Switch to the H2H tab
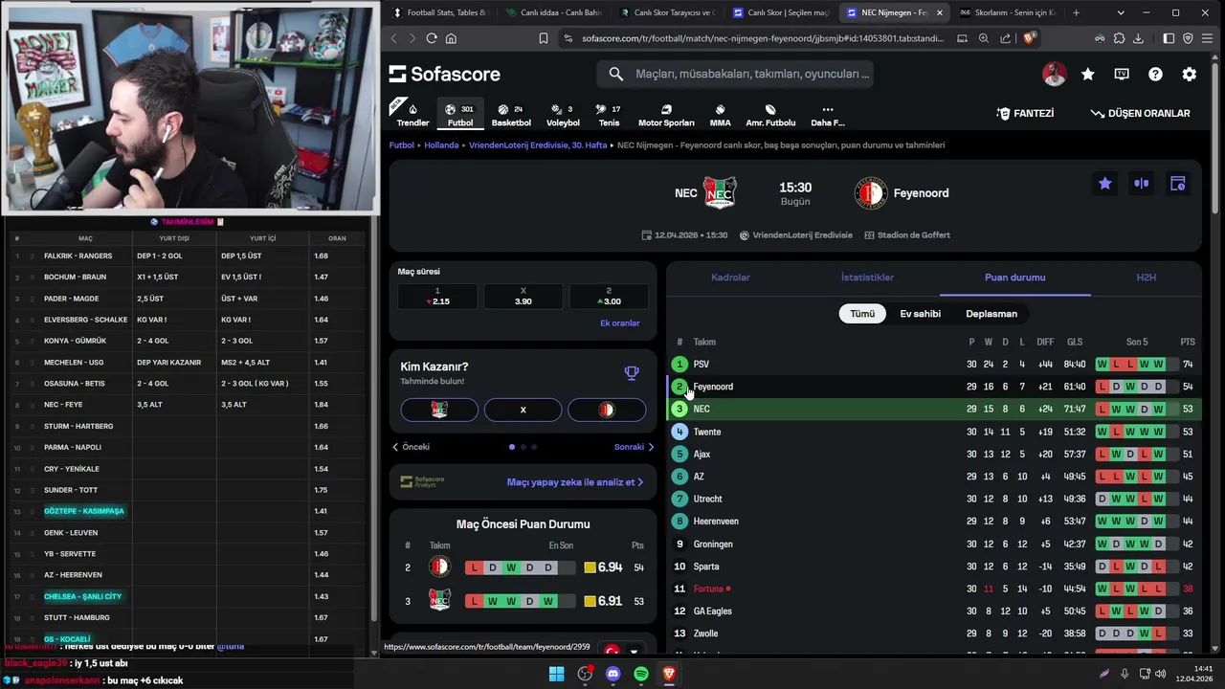This screenshot has height=689, width=1225. [1146, 278]
